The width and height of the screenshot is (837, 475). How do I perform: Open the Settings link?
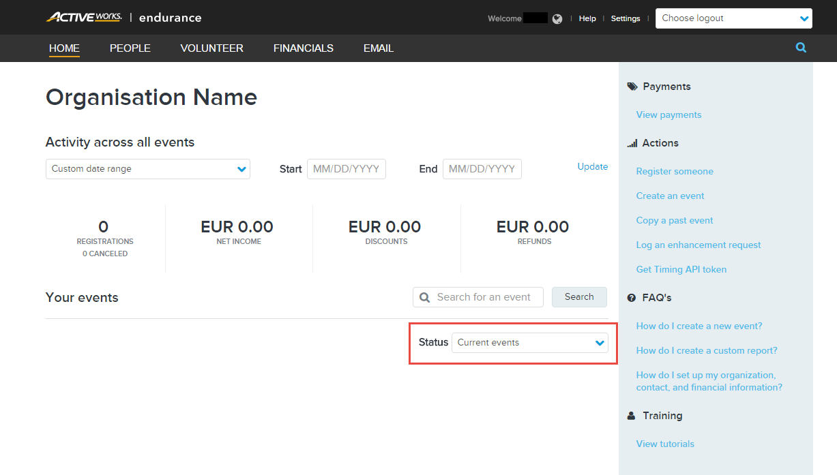[626, 19]
